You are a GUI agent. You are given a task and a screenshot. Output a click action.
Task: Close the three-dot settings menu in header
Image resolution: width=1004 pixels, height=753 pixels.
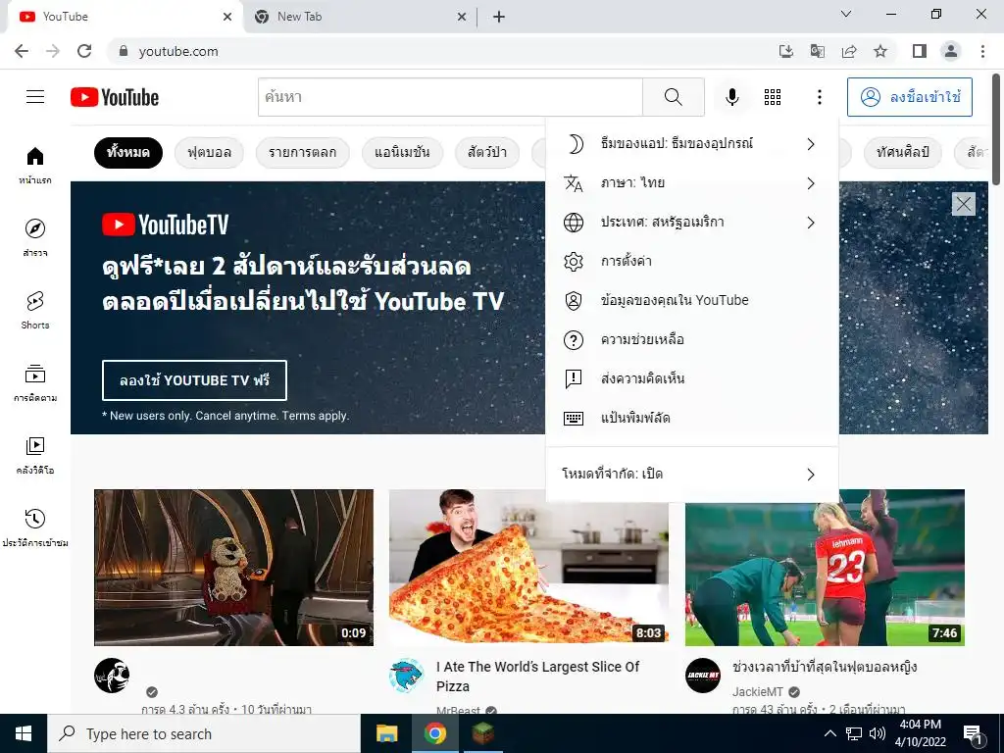click(819, 97)
